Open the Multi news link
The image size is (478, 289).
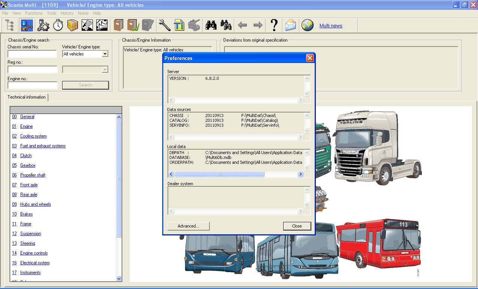331,26
